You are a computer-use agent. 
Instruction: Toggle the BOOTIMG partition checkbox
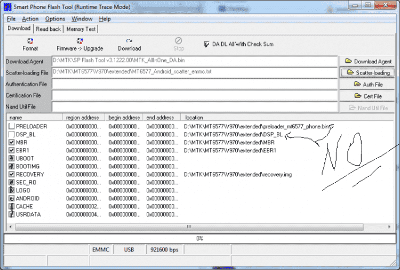(x=12, y=166)
